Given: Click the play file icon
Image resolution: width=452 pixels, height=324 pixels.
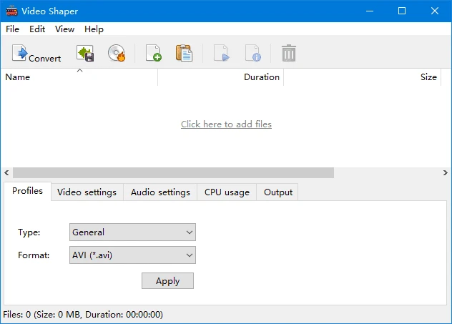Looking at the screenshot, I should pos(221,54).
